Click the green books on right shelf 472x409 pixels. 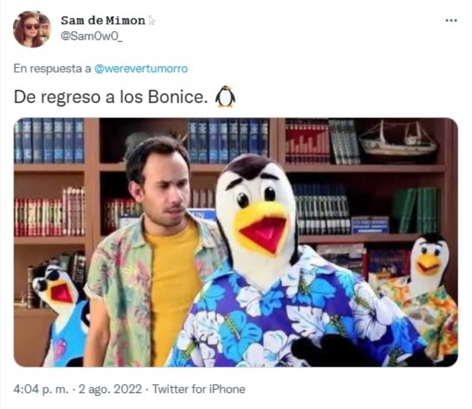click(x=417, y=210)
